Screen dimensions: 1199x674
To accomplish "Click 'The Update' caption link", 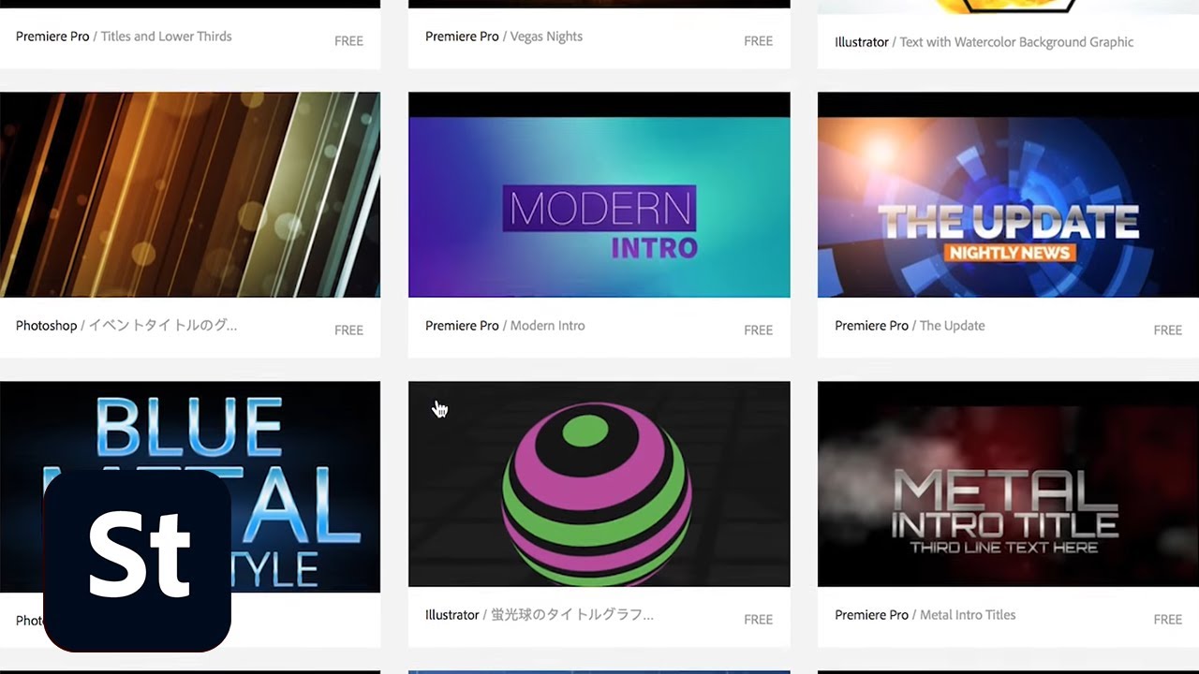I will click(x=952, y=326).
